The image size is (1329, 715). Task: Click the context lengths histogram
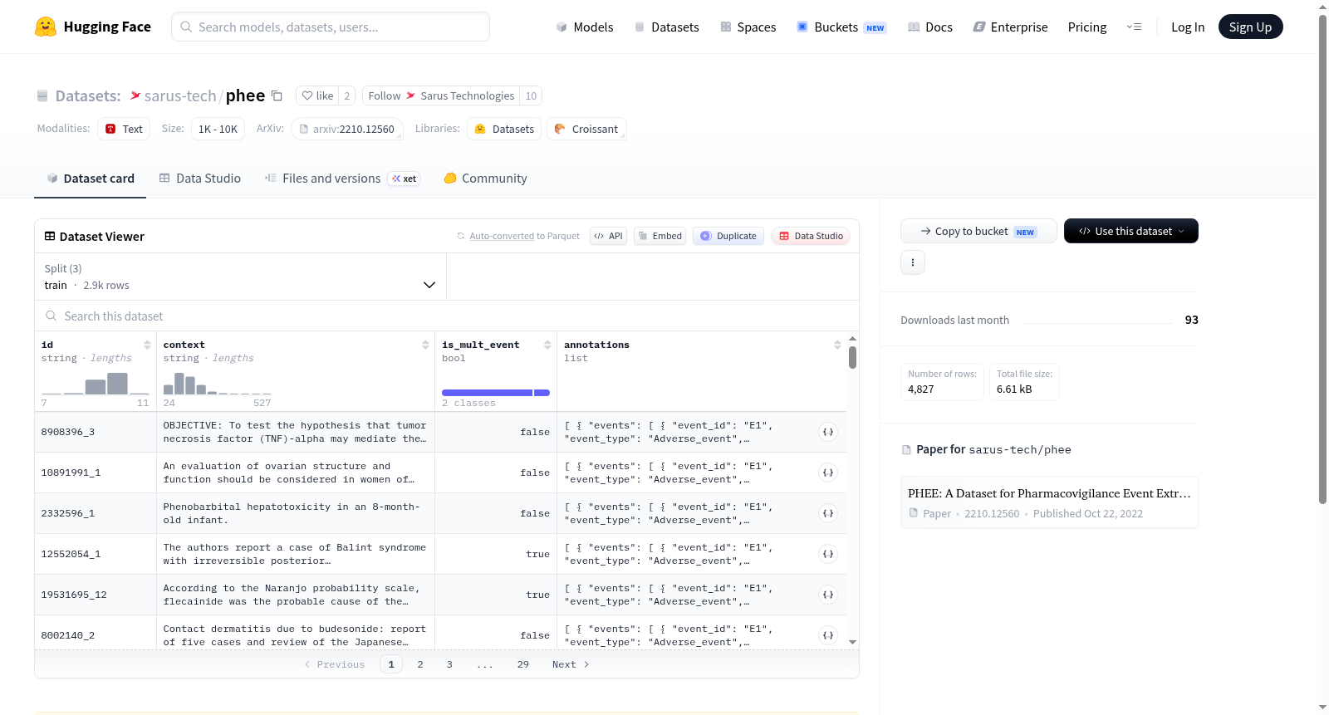point(217,383)
